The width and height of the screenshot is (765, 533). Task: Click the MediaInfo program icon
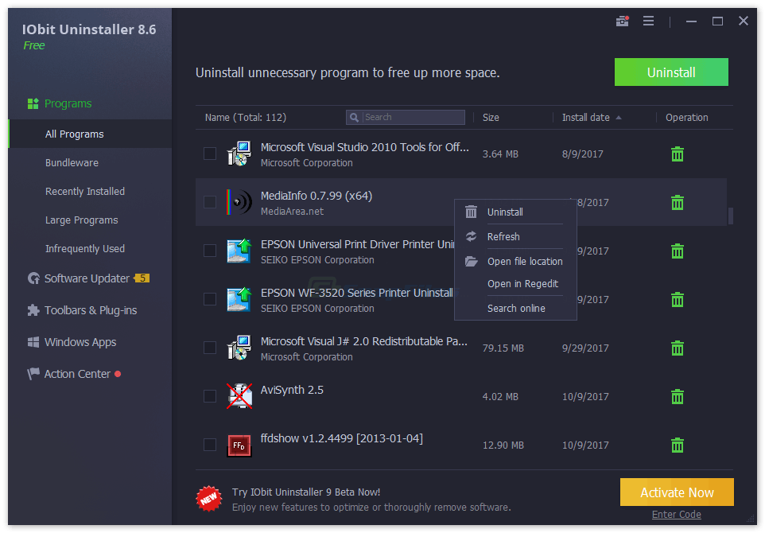[239, 202]
